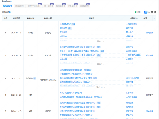Click 投资方 column header
Viewport: 159px width, 119px height.
(x=92, y=18)
